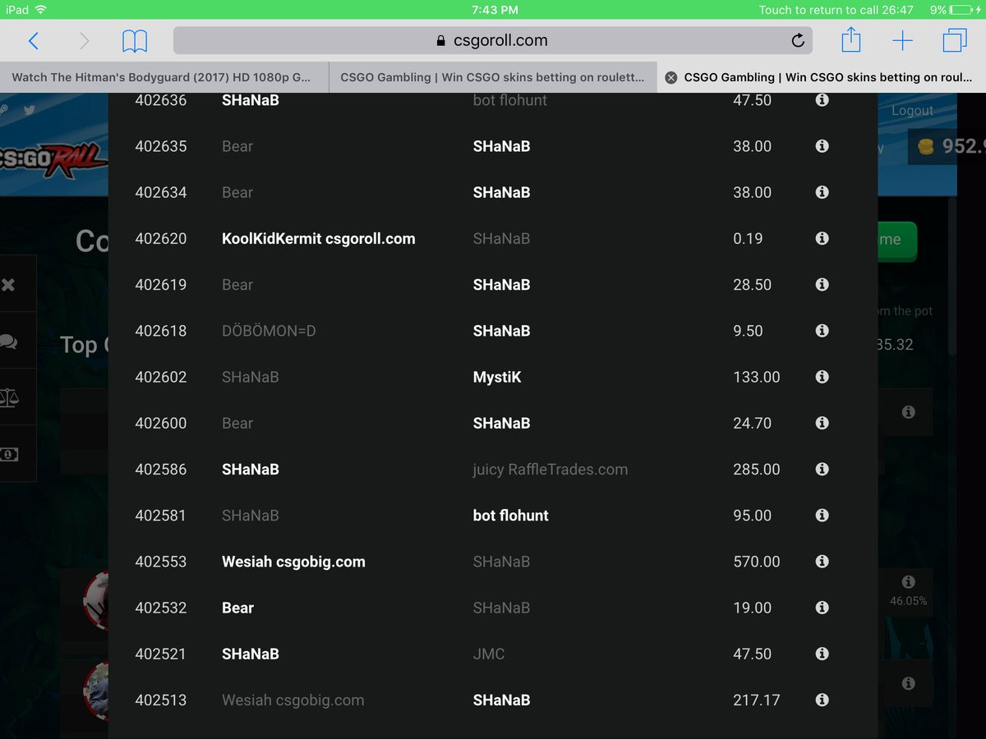Open info for game 402586

click(x=821, y=469)
